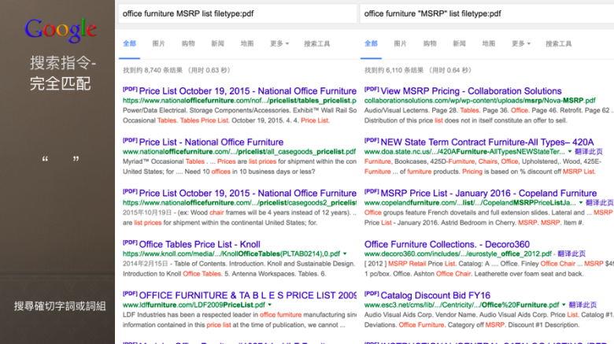Click 翻译此页 for the Copeland Furniture result

pyautogui.click(x=600, y=202)
